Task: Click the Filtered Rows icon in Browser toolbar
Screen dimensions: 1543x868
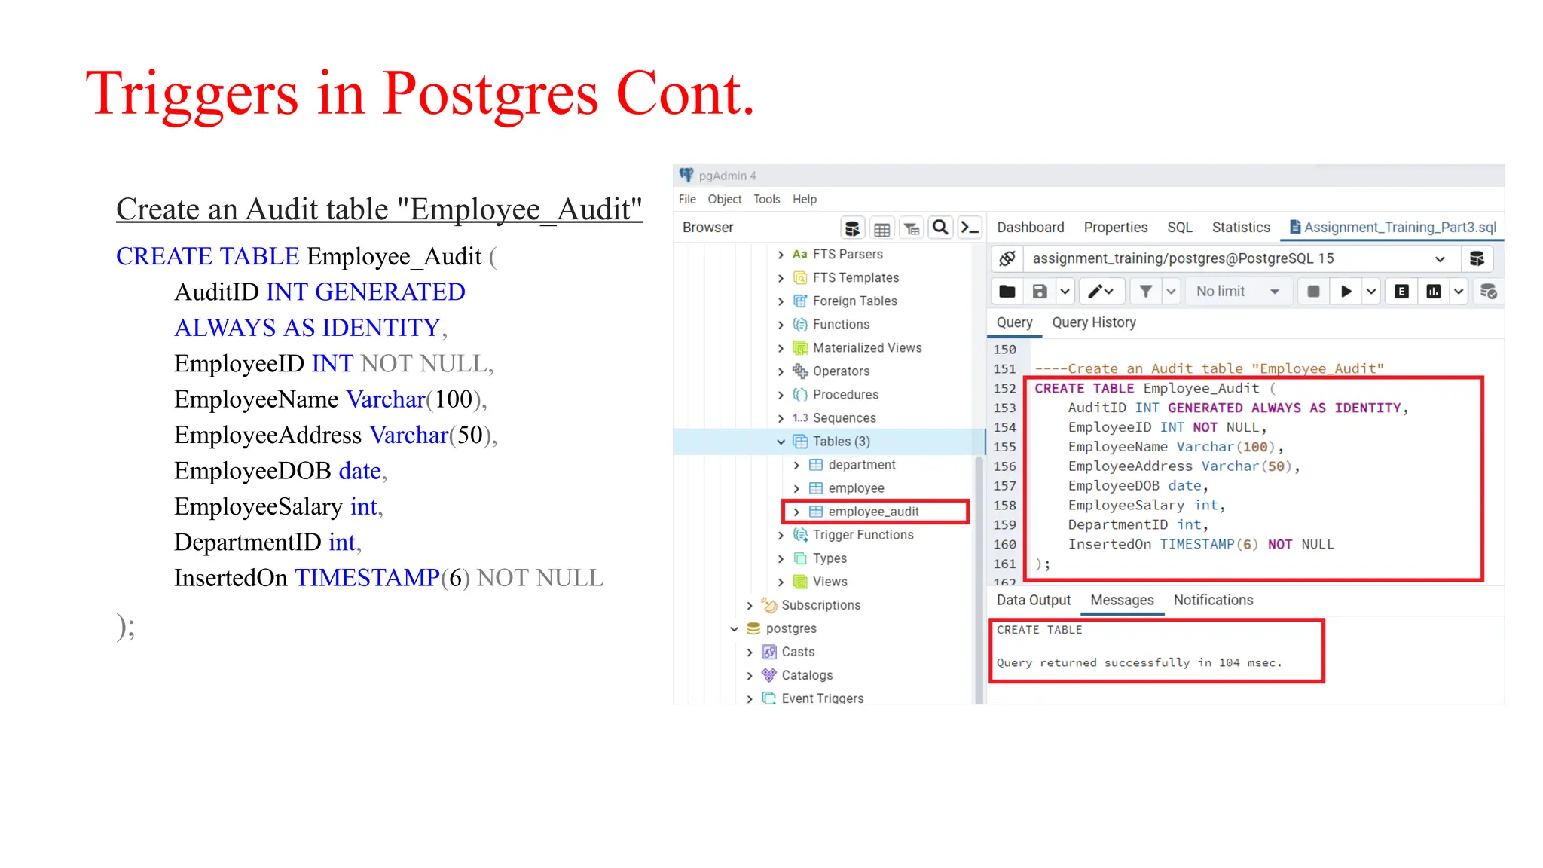Action: pos(912,228)
